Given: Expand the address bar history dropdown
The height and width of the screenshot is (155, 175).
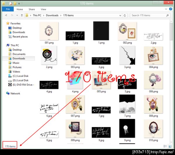Looking at the screenshot, I should click(x=120, y=15).
